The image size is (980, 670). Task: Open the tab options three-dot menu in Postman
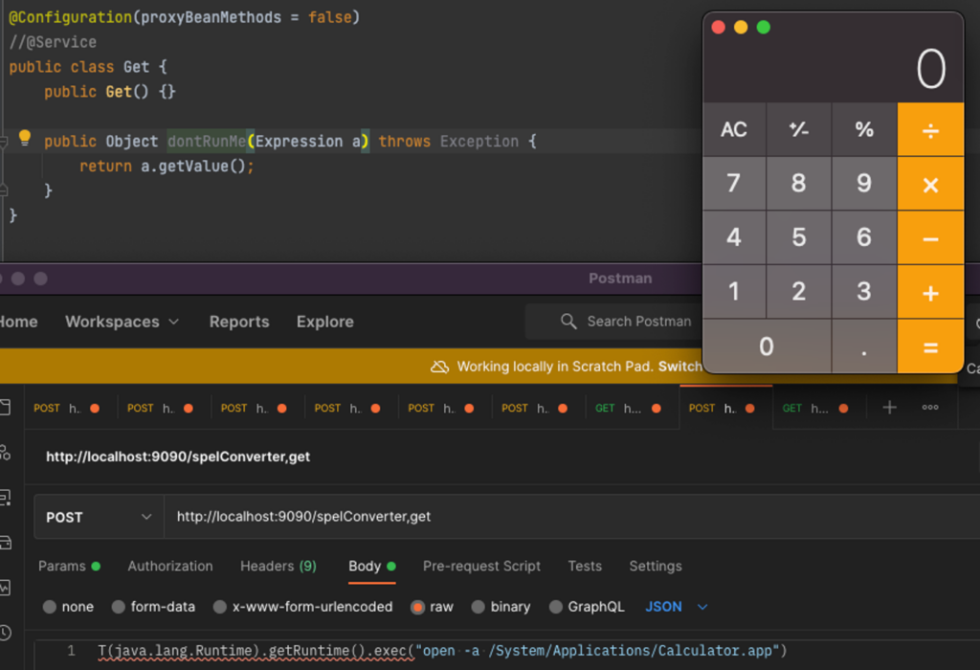click(930, 408)
